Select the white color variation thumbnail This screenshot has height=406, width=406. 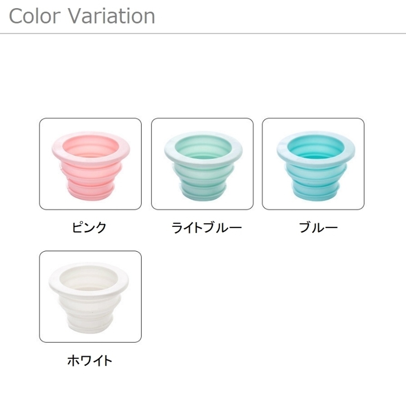click(90, 296)
